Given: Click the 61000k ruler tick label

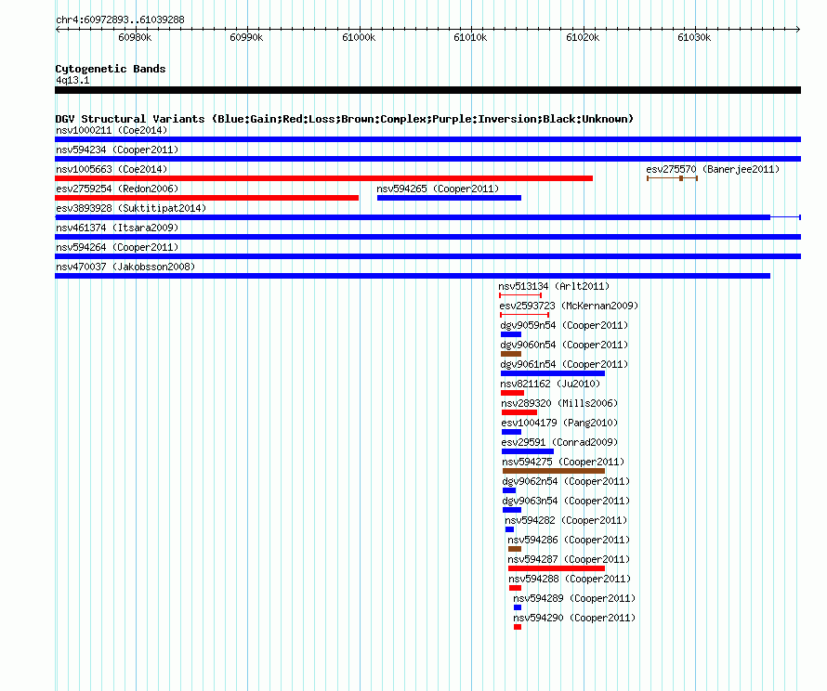Looking at the screenshot, I should pos(359,37).
